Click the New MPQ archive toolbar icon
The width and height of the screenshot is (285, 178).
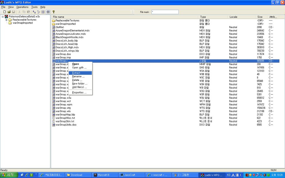tap(5, 12)
